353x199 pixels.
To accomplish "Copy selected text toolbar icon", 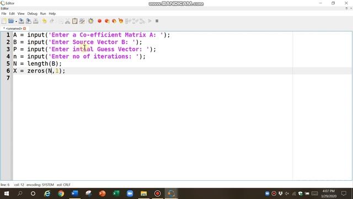I will (x=60, y=21).
